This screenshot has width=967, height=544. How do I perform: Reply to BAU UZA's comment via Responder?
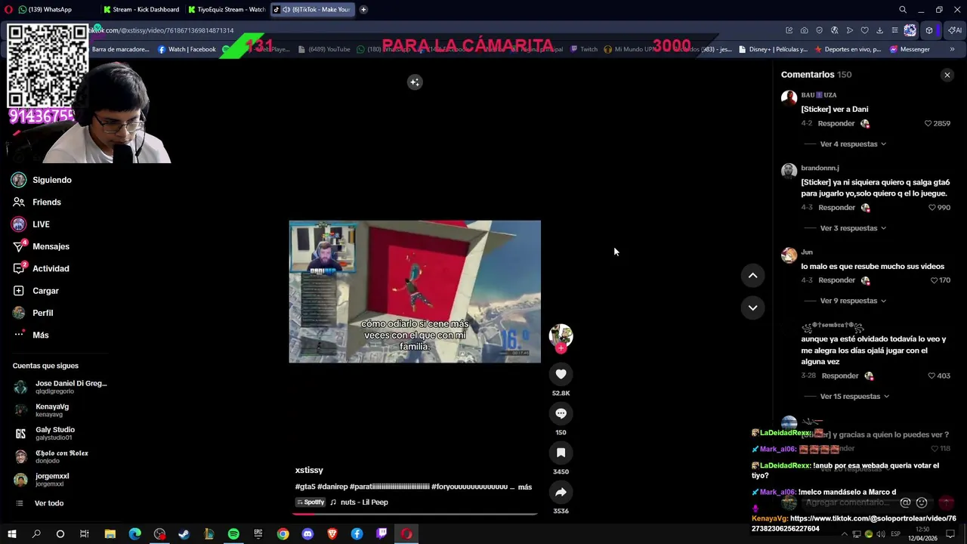(836, 123)
